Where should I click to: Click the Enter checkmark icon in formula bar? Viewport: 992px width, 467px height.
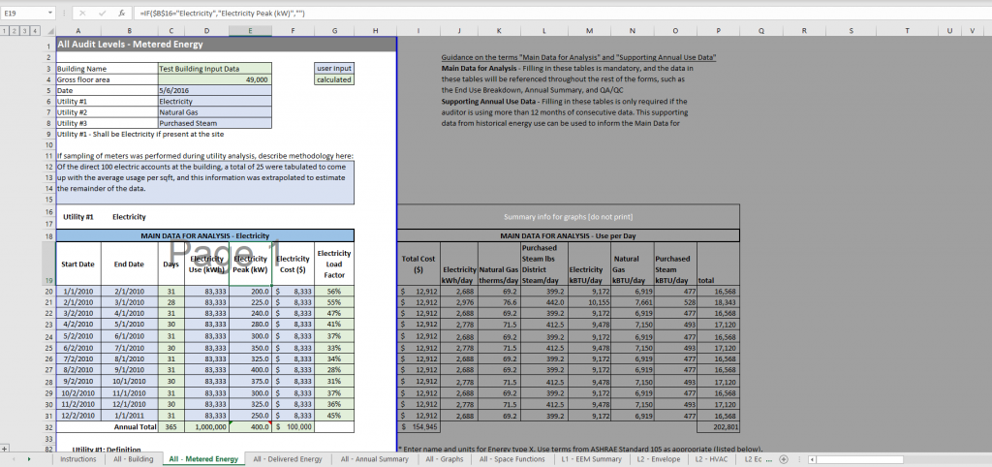[102, 13]
